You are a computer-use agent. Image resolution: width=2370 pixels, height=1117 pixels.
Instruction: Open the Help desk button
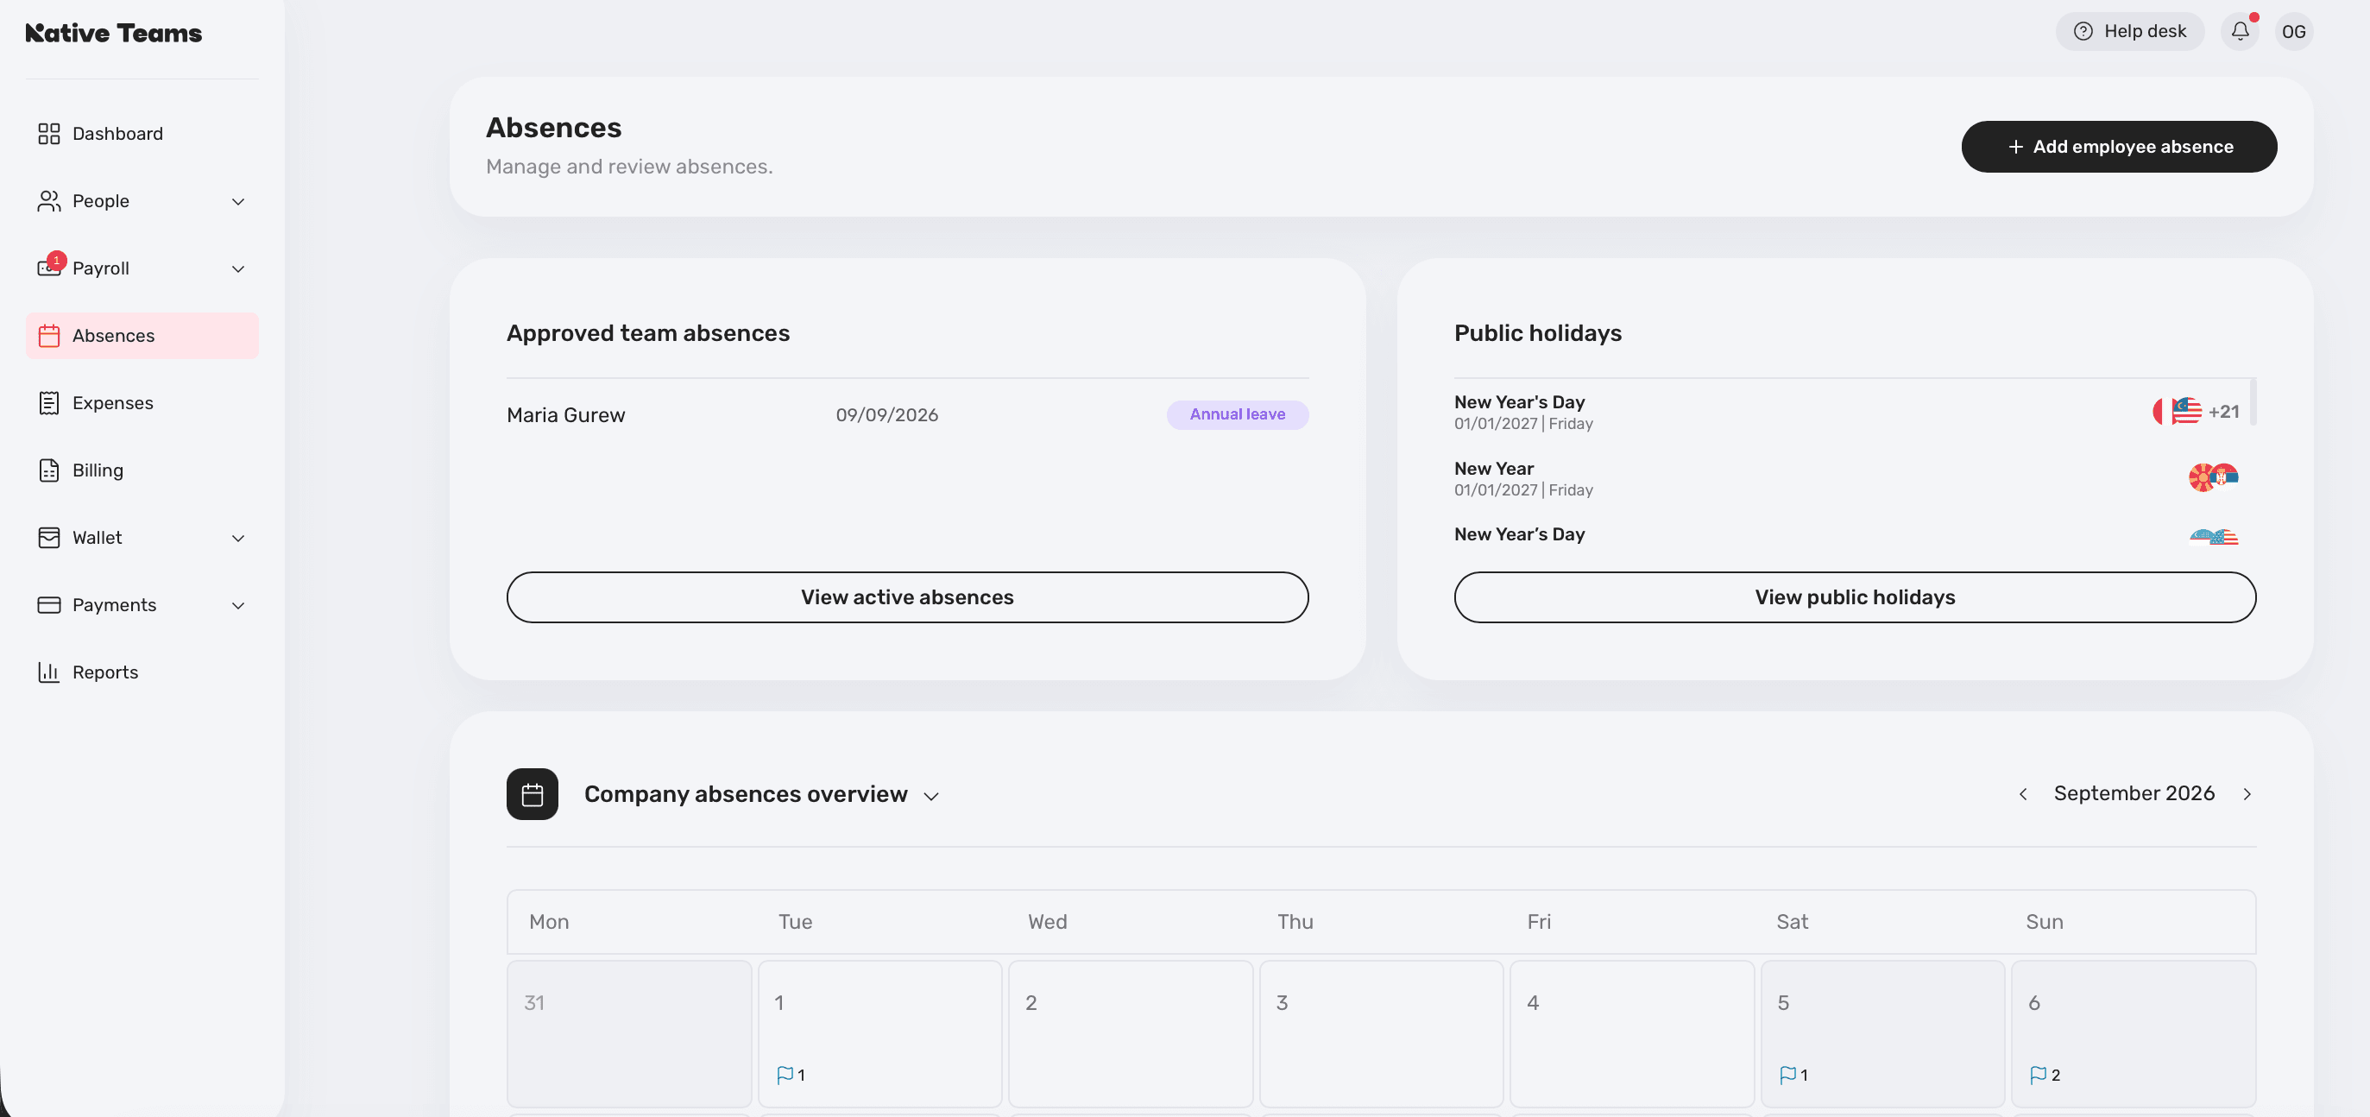click(2129, 31)
